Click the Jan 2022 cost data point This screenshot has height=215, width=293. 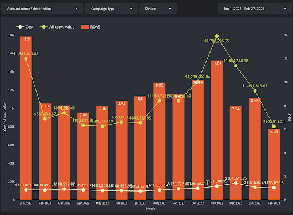(x=26, y=190)
